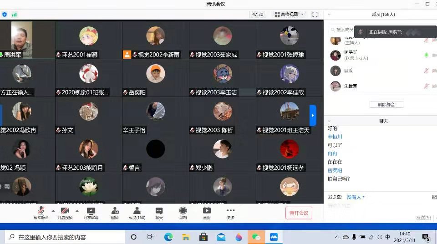Click 解除静音 button in members panel
Image resolution: width=437 pixels, height=244 pixels.
coord(386,104)
